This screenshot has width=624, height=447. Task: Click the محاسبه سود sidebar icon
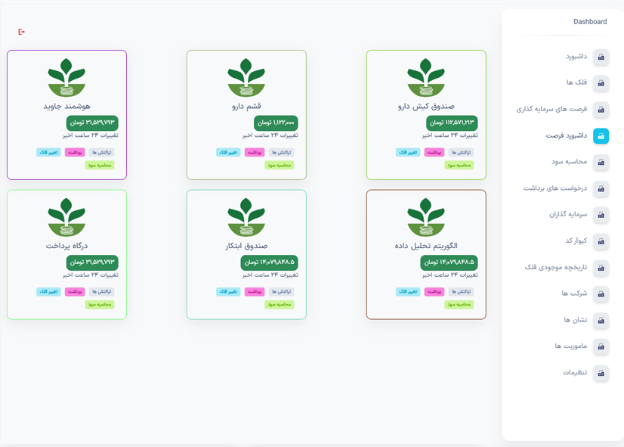point(601,162)
